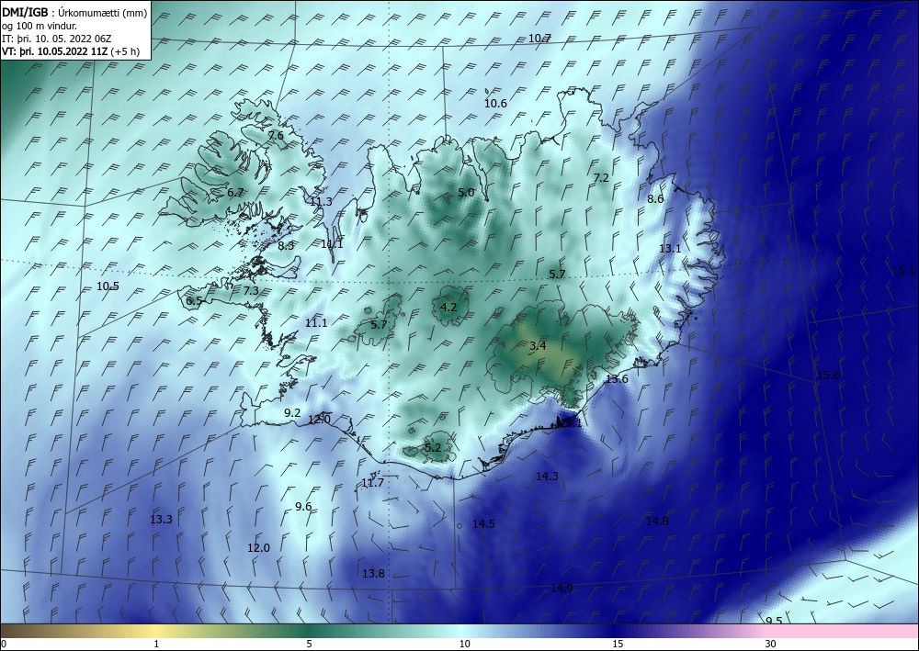Click the 13.1 value label
This screenshot has height=651, width=919.
(x=670, y=248)
